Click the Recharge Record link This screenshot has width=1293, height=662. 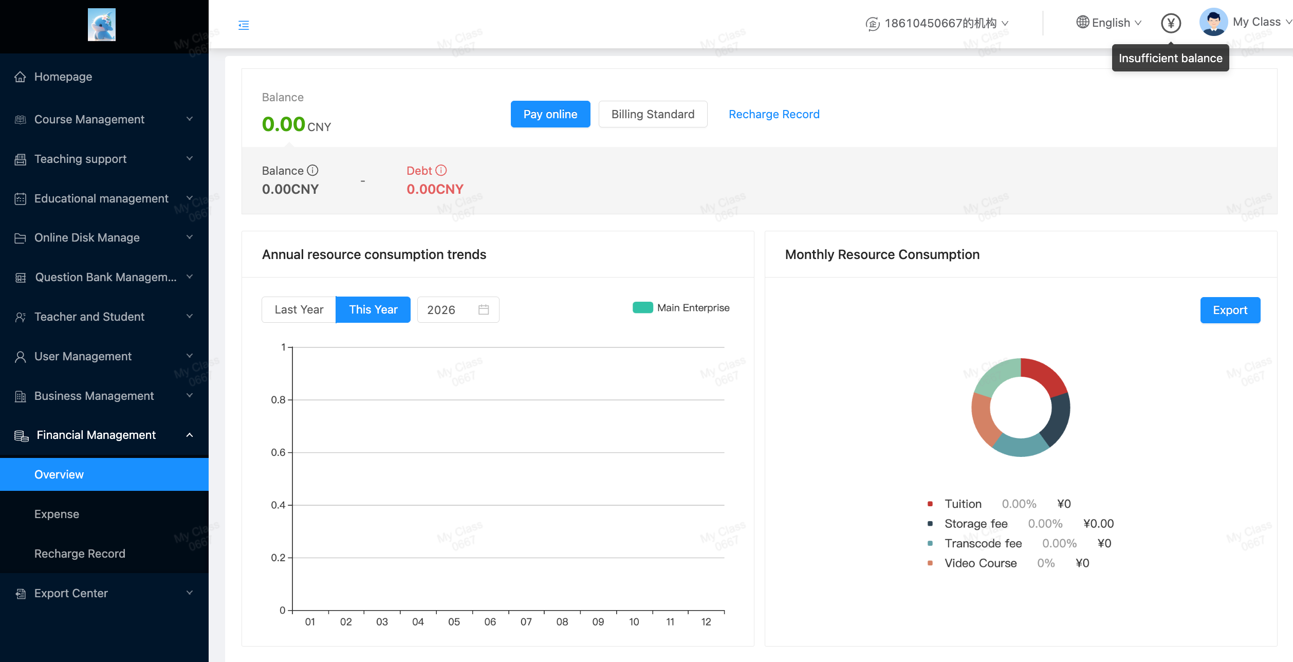tap(773, 114)
